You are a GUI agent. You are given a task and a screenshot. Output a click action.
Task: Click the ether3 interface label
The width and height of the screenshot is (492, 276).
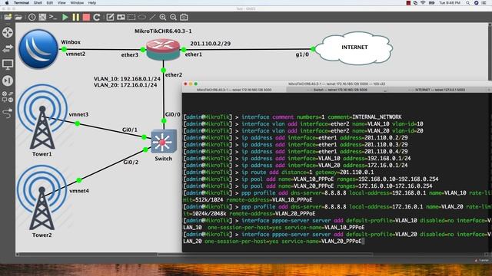(130, 55)
